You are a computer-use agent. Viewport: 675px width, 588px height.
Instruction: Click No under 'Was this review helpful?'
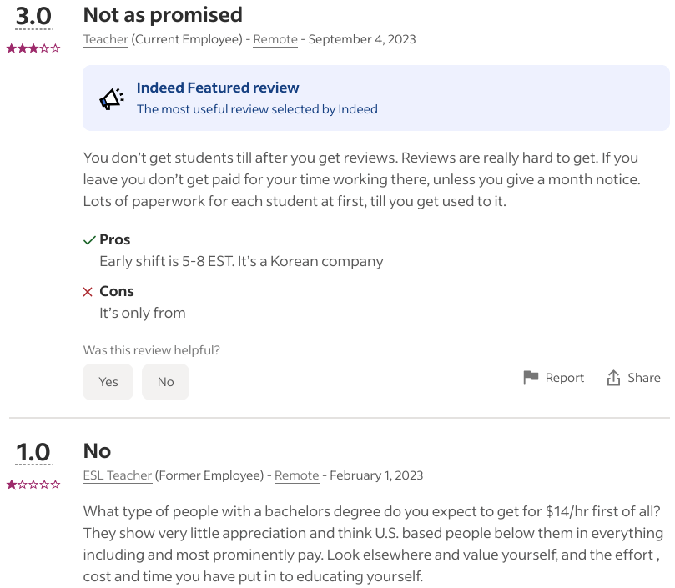coord(164,381)
